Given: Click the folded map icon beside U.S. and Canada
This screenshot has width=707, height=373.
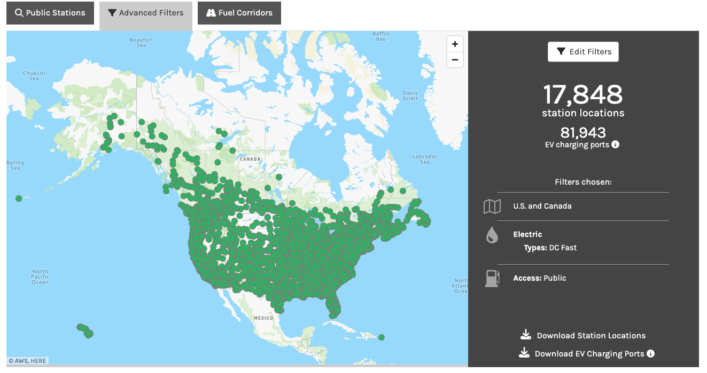Looking at the screenshot, I should pyautogui.click(x=492, y=207).
